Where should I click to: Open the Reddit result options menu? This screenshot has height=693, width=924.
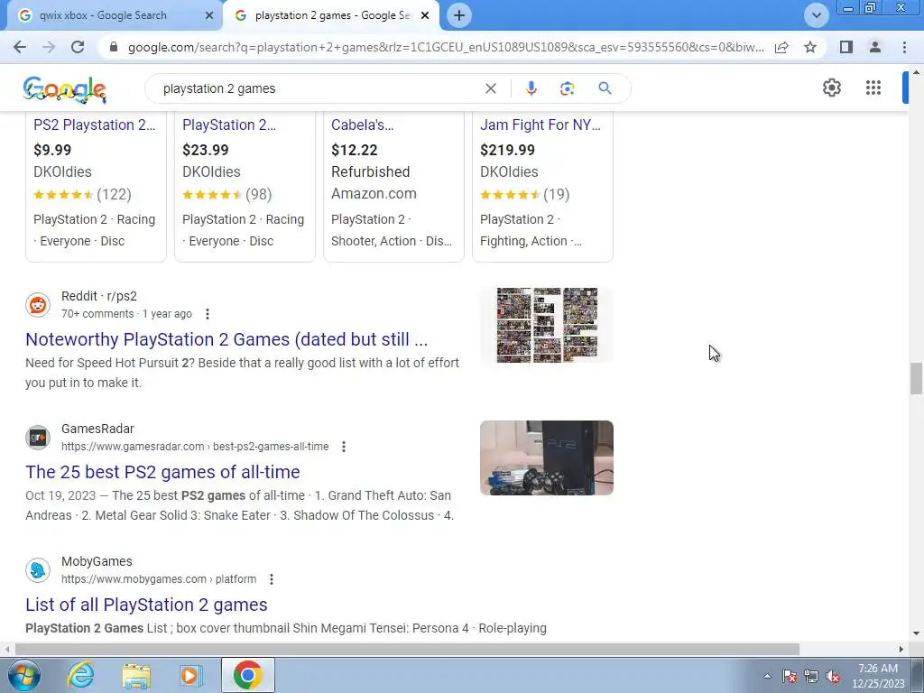coord(207,314)
